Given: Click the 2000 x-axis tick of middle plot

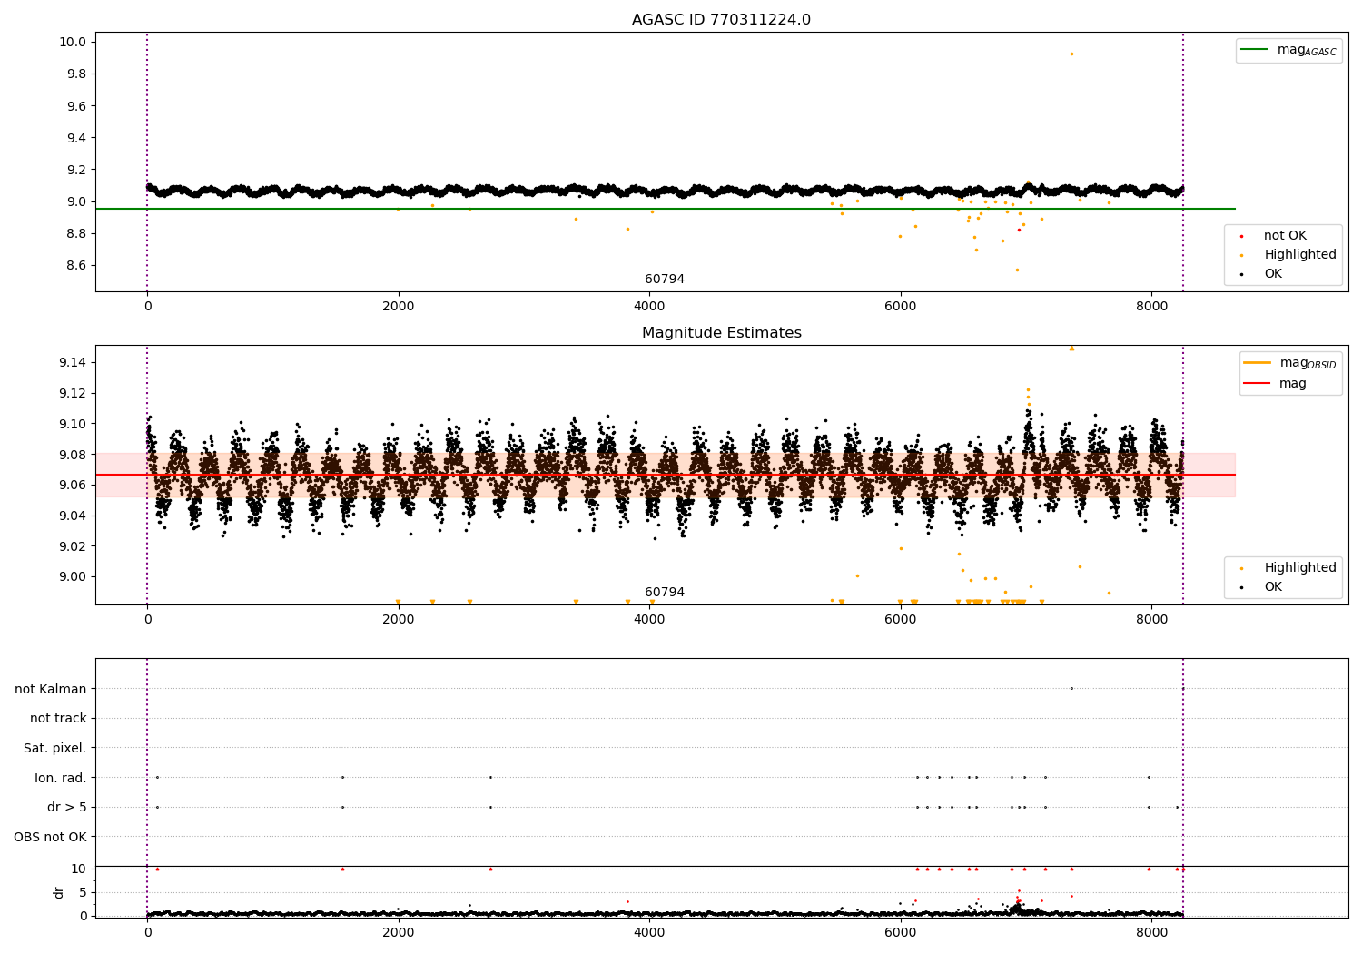Looking at the screenshot, I should coord(399,620).
